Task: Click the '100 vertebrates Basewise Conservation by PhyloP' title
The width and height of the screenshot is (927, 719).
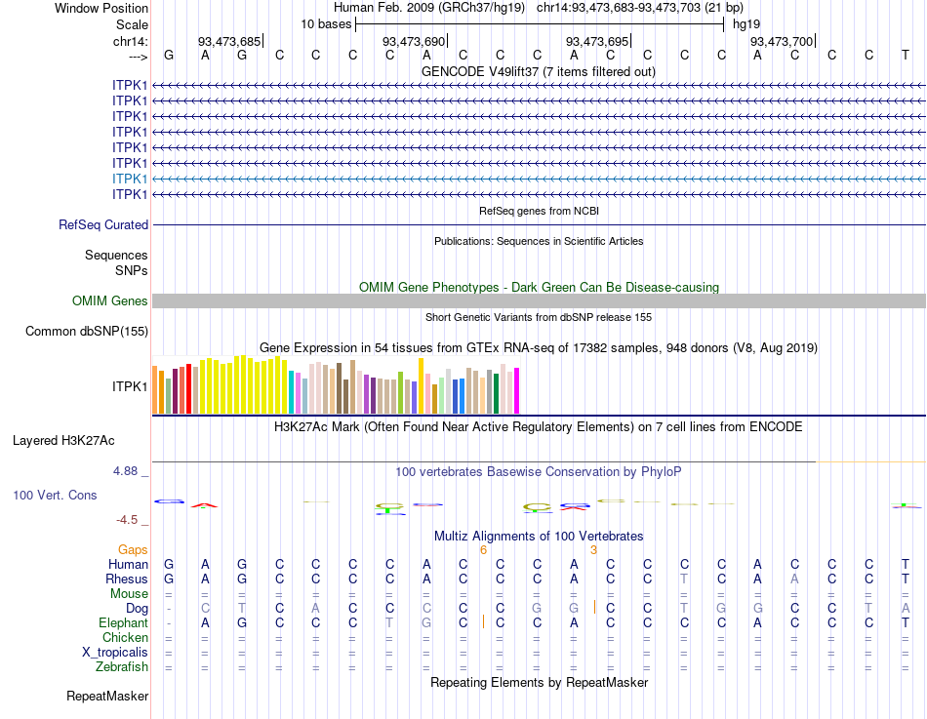Action: [539, 472]
